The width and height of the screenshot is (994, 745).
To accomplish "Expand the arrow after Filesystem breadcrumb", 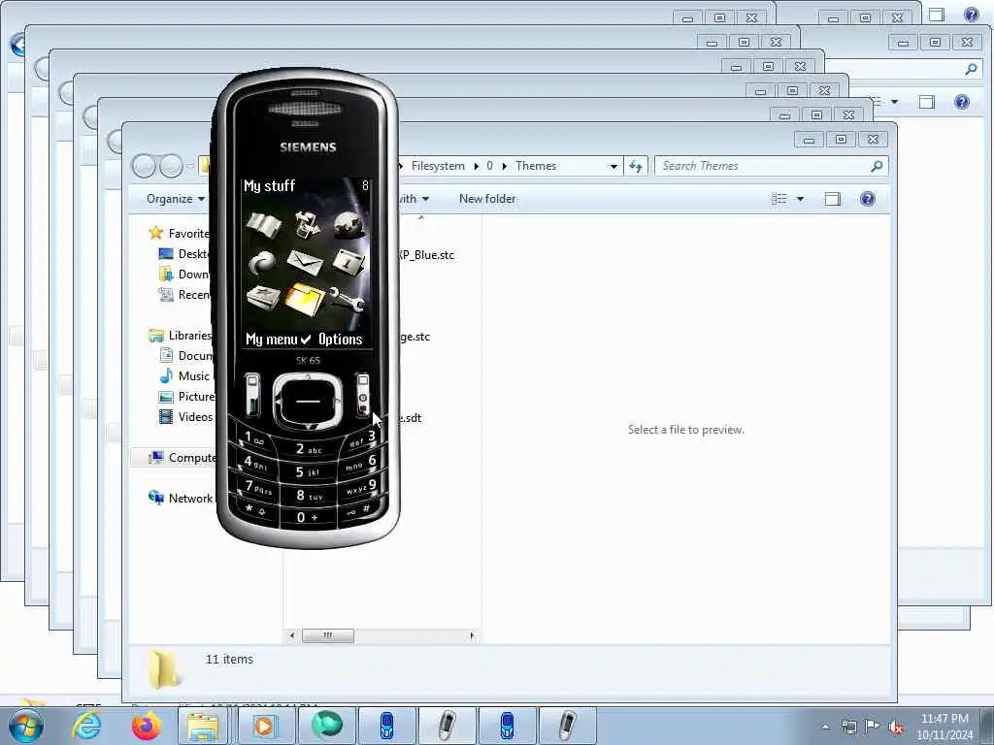I will point(476,167).
